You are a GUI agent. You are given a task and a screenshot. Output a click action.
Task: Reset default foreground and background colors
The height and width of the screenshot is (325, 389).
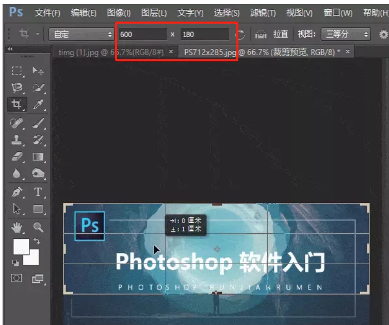tap(15, 263)
